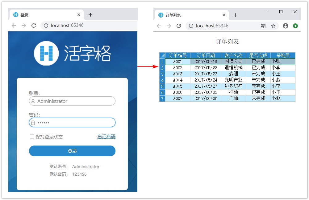Click customer cell 通恒机械

[233, 68]
